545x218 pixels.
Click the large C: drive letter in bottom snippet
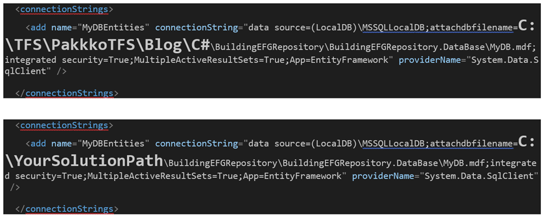[x=526, y=141]
